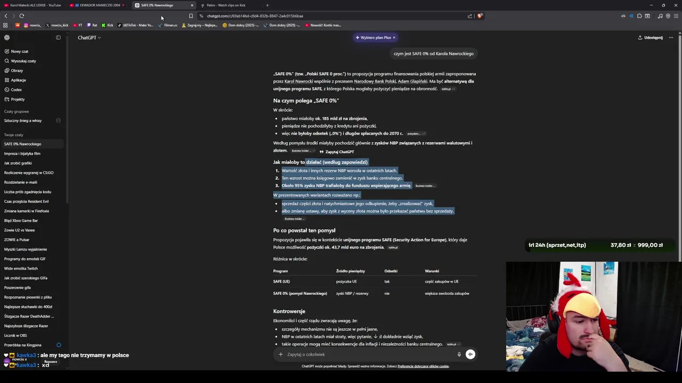Click Business Insider citation after point 3
The image size is (682, 383).
tap(425, 186)
